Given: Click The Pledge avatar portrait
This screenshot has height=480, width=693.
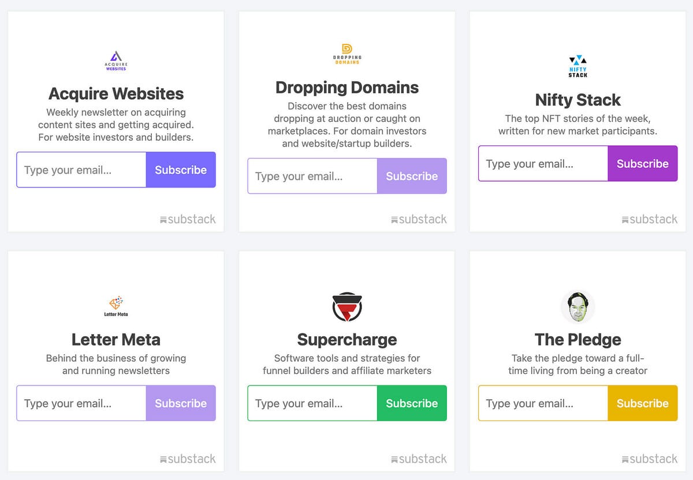Looking at the screenshot, I should click(577, 306).
